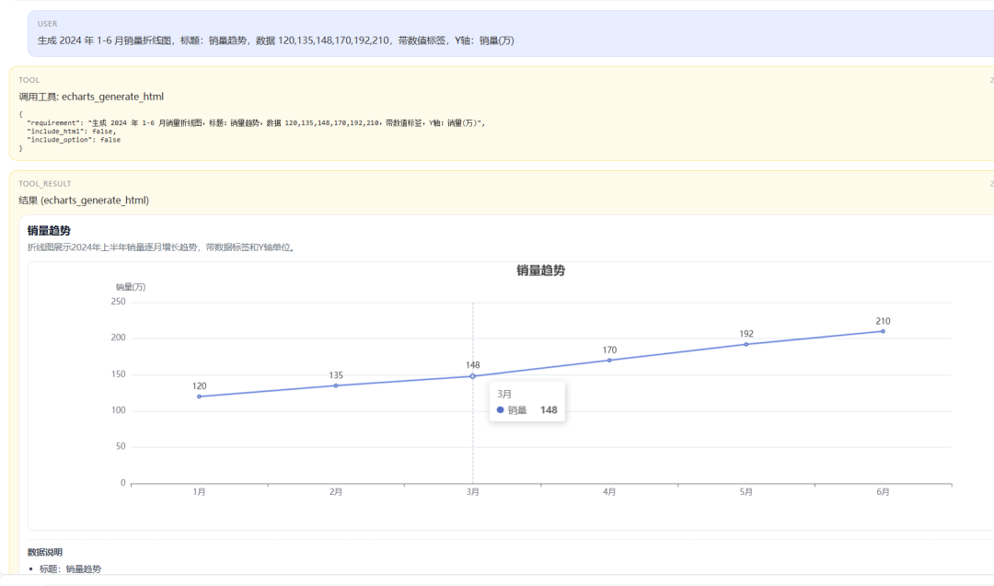Click the 3月 x-axis label
Image resolution: width=994 pixels, height=586 pixels.
pyautogui.click(x=472, y=491)
